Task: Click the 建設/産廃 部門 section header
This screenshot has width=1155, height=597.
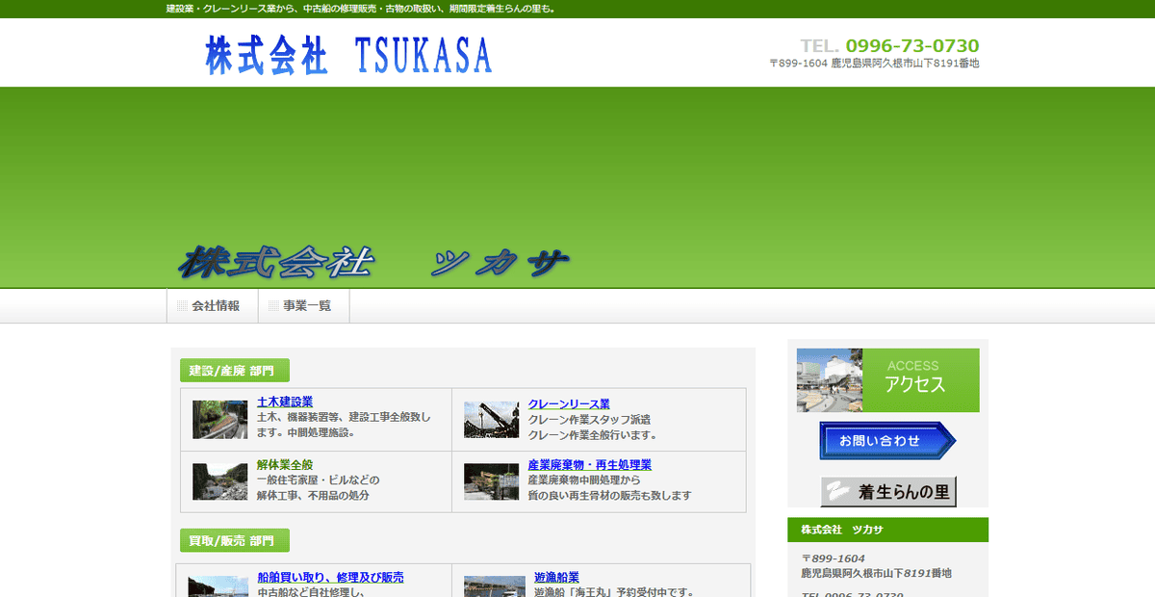Action: click(234, 370)
